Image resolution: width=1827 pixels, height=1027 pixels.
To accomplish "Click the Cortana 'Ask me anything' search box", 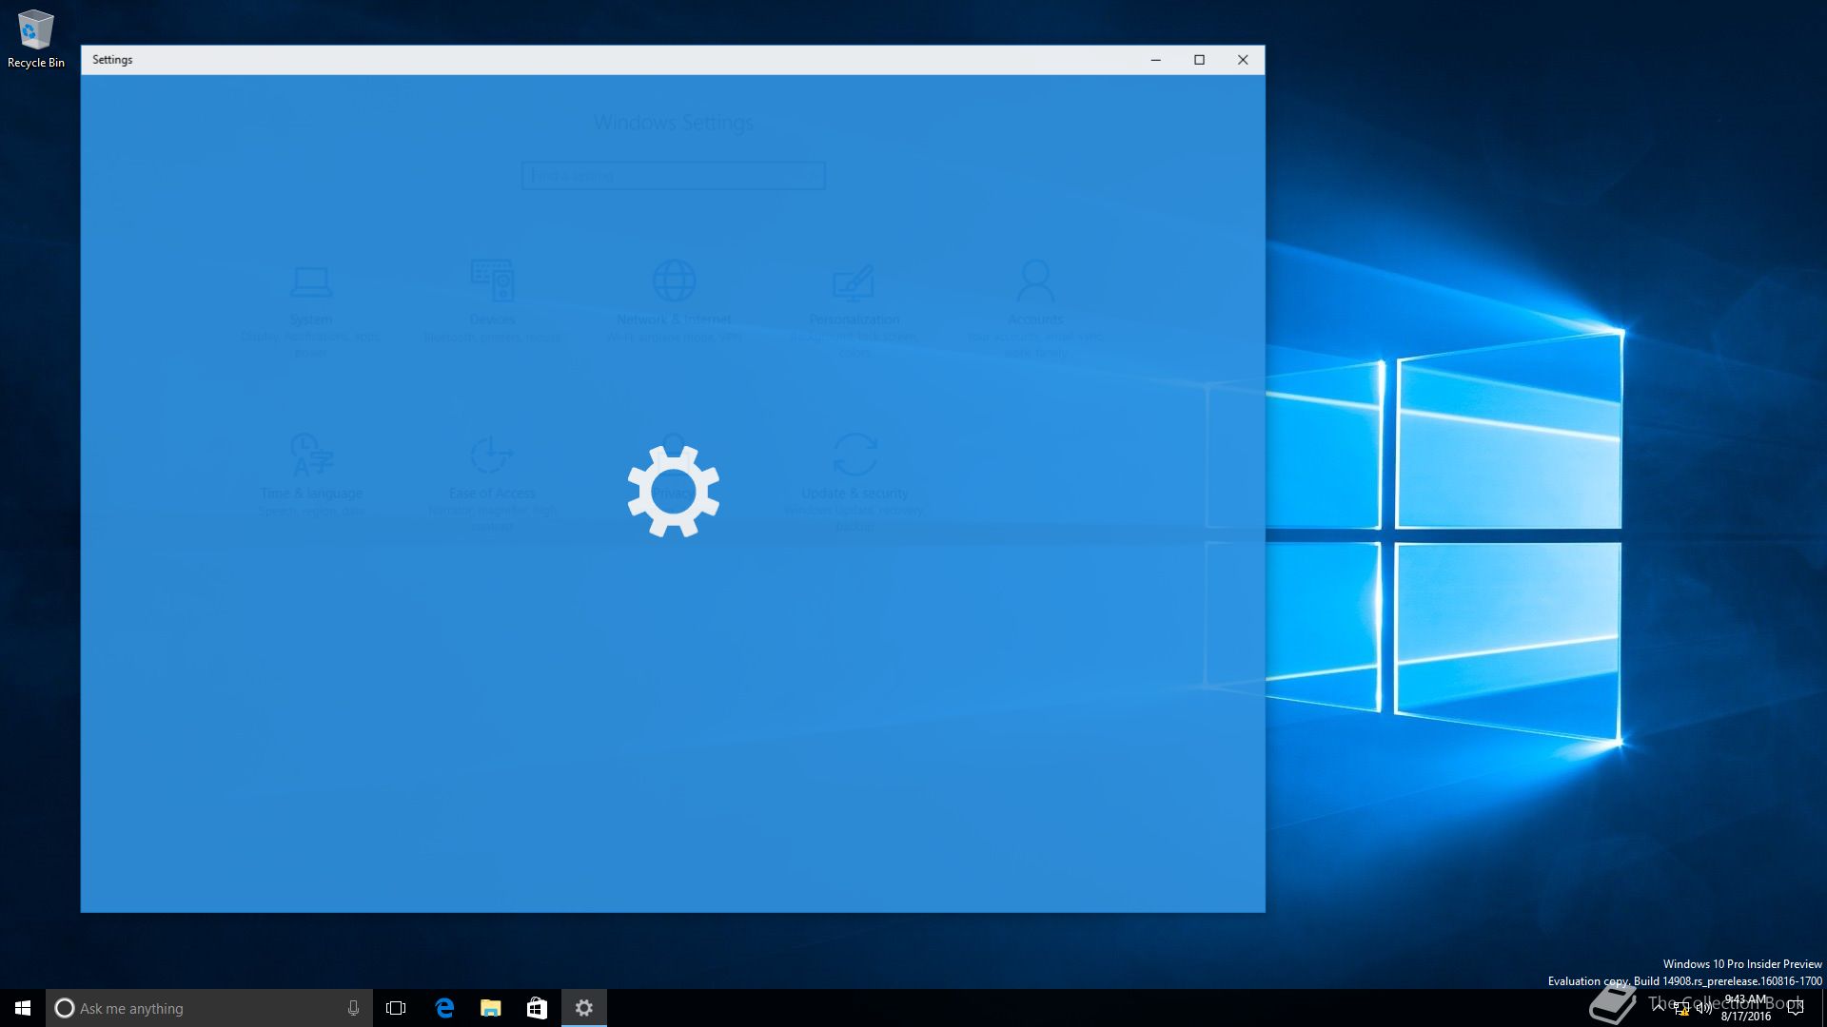I will tap(209, 1008).
